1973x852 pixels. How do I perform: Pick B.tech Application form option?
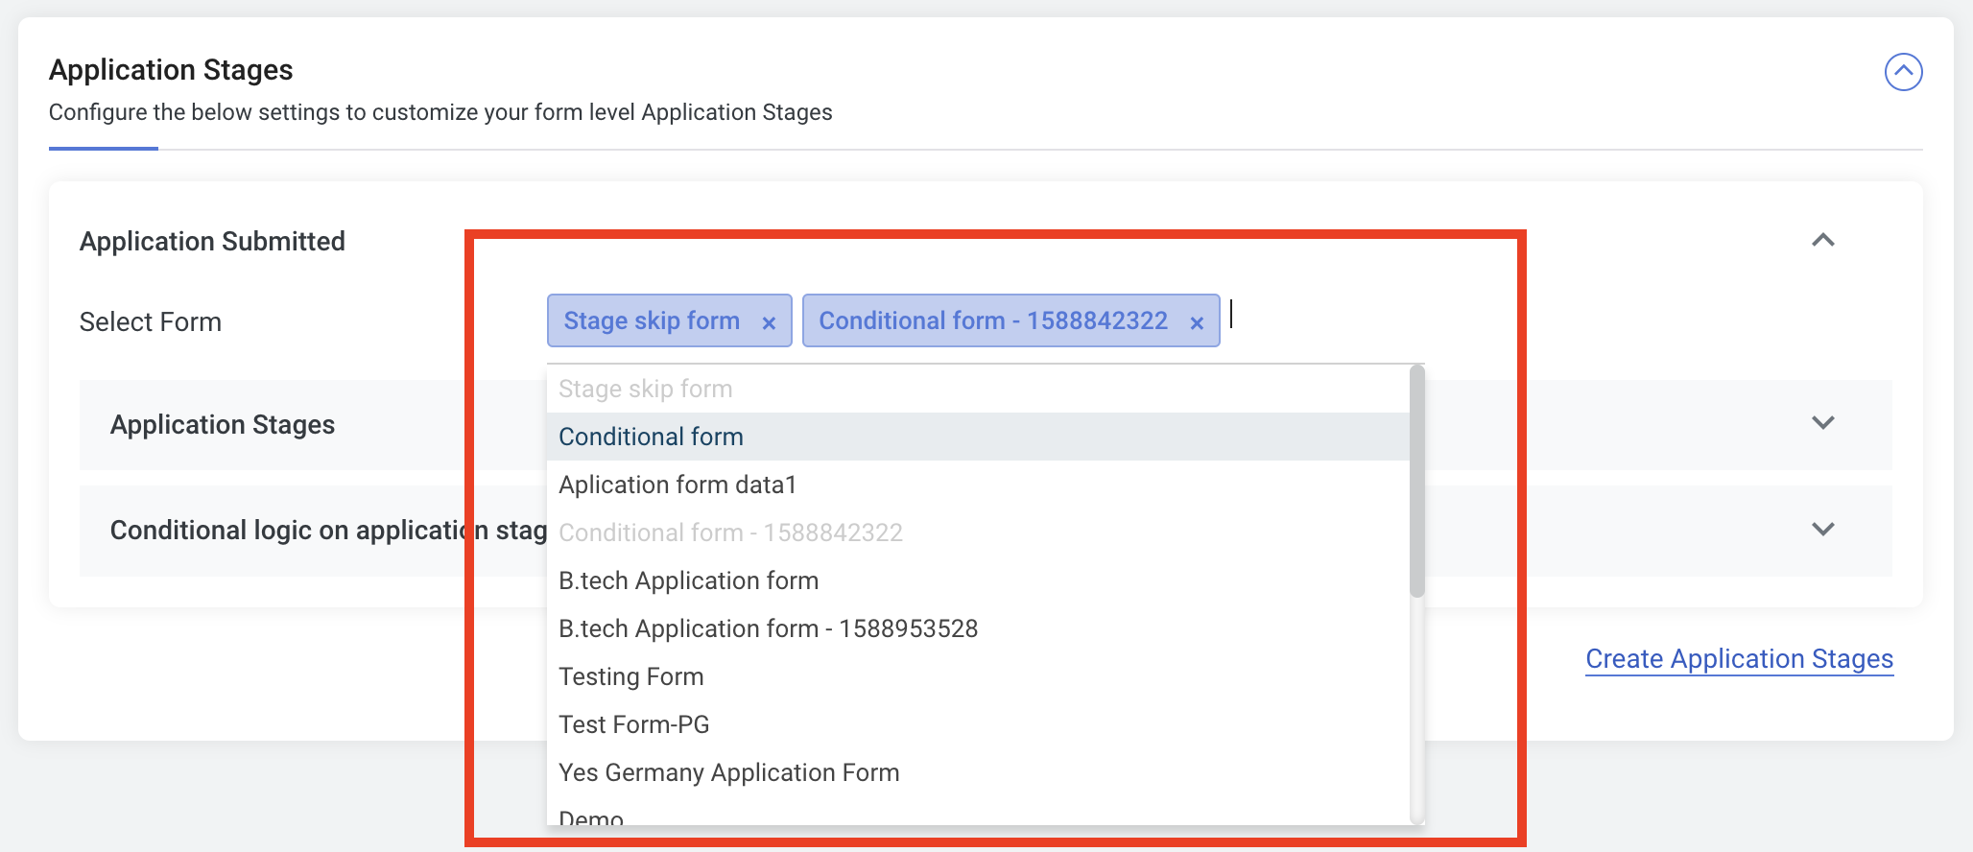(x=978, y=580)
